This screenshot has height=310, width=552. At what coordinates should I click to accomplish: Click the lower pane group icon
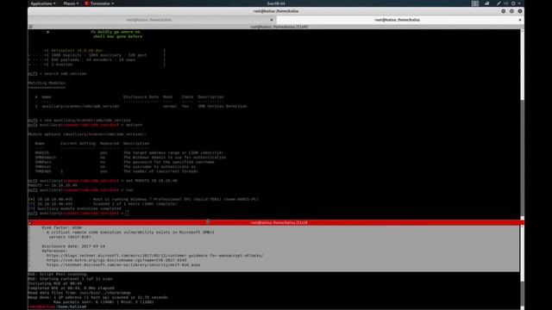tap(30, 222)
